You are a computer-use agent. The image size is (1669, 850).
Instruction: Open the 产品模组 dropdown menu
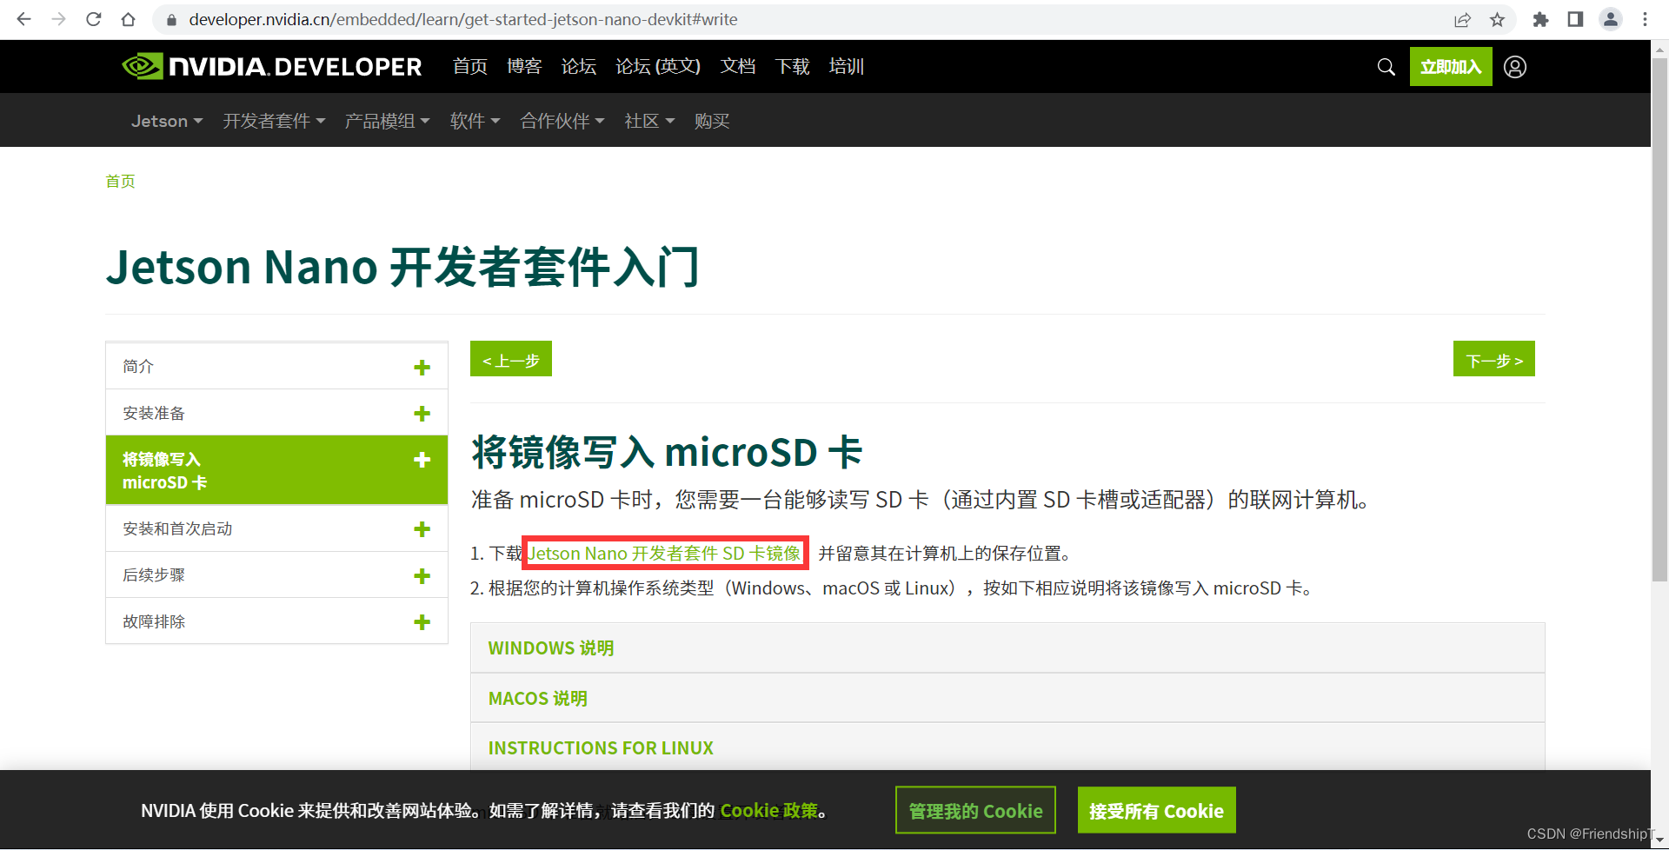tap(387, 121)
